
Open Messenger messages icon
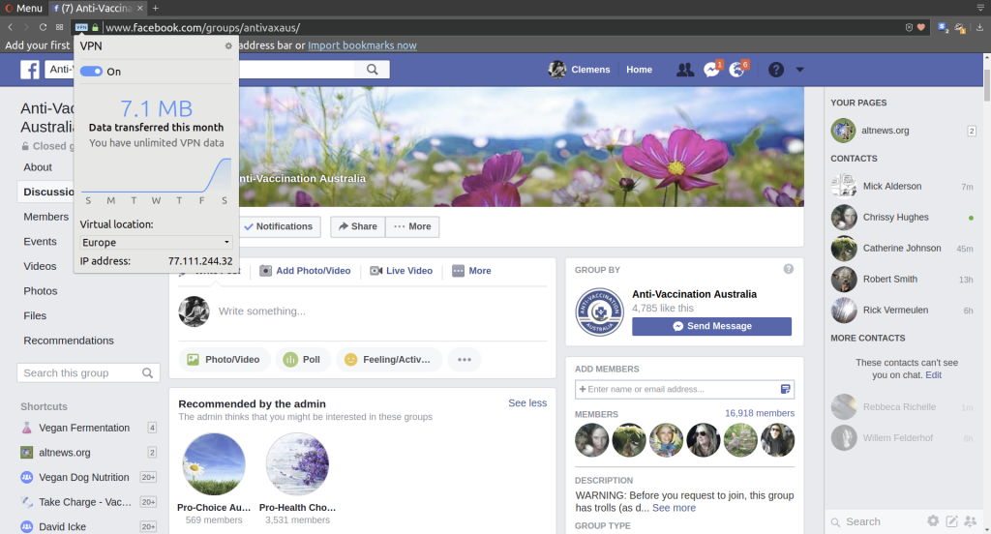pyautogui.click(x=711, y=70)
